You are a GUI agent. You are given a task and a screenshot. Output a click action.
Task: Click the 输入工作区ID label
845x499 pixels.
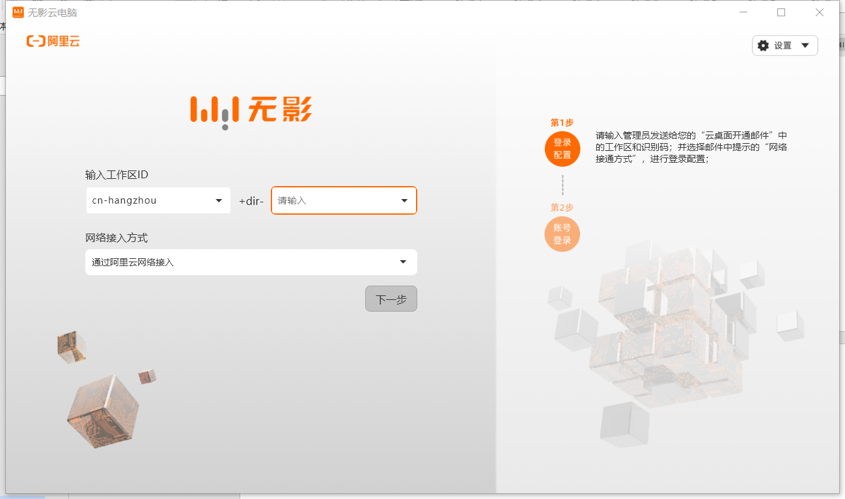(x=117, y=175)
